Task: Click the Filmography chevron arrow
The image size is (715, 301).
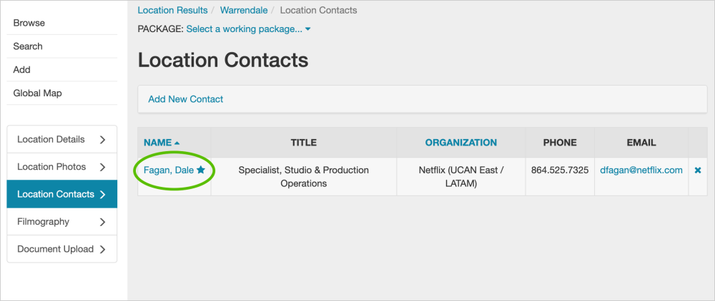Action: click(x=102, y=222)
